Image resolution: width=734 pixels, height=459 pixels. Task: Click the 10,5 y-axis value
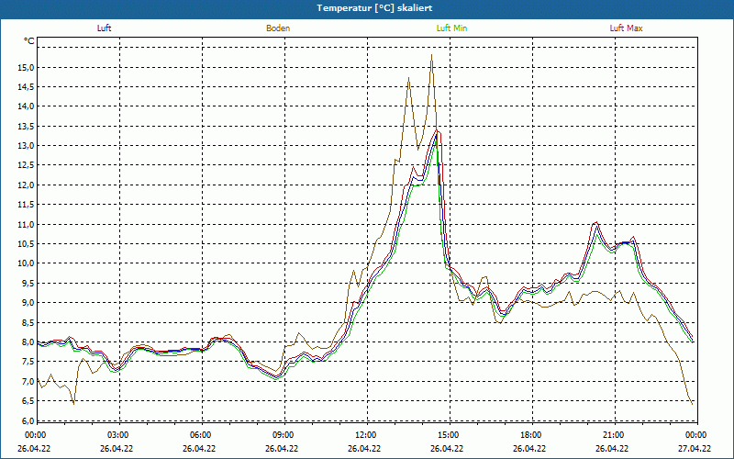26,244
